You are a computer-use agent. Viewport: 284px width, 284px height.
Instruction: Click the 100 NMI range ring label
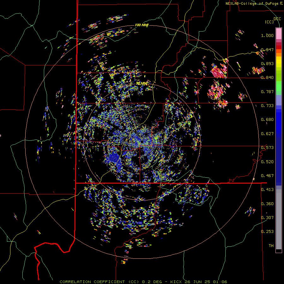pyautogui.click(x=142, y=25)
